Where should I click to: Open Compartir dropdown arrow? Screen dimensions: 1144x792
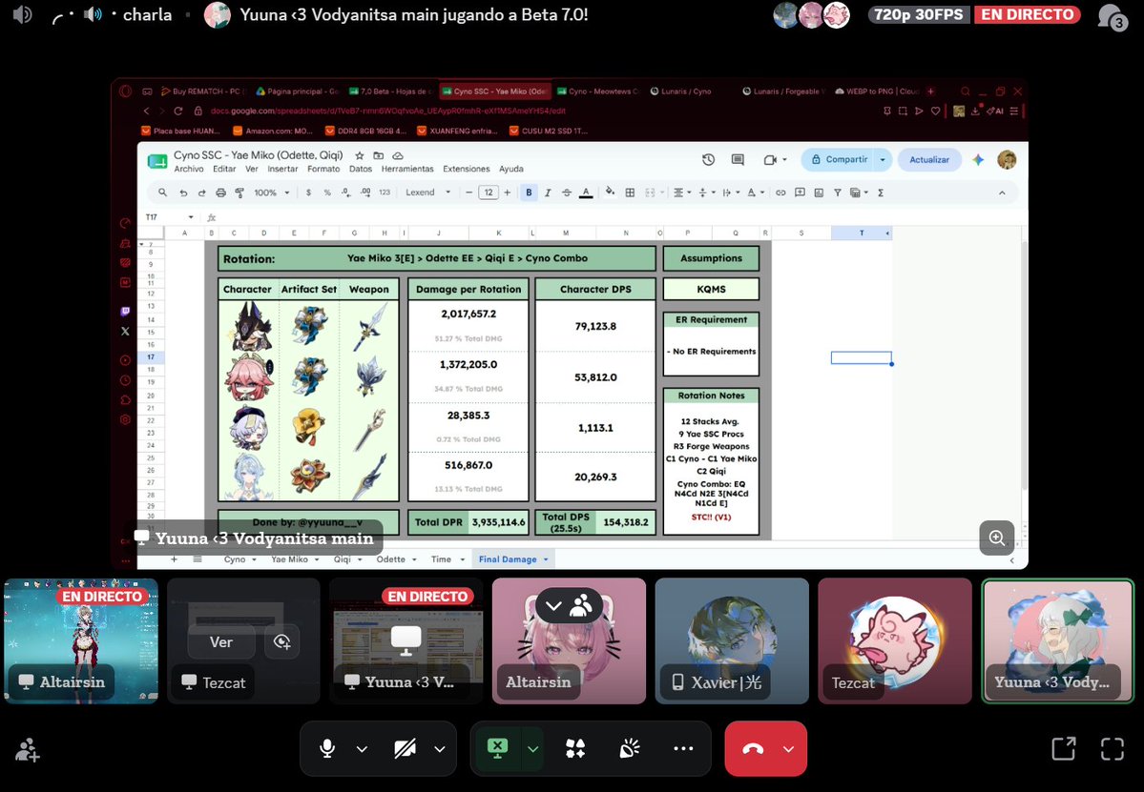[x=883, y=159]
